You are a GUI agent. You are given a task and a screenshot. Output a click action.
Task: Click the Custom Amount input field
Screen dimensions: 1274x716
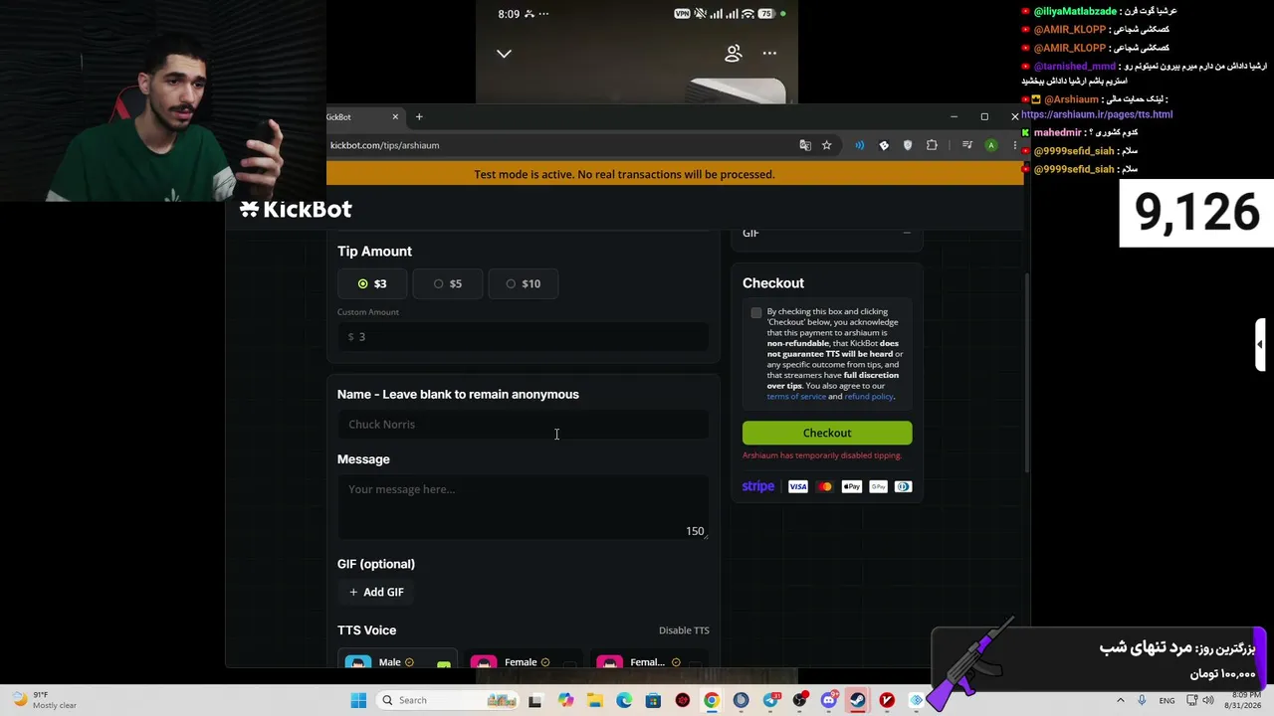[523, 337]
